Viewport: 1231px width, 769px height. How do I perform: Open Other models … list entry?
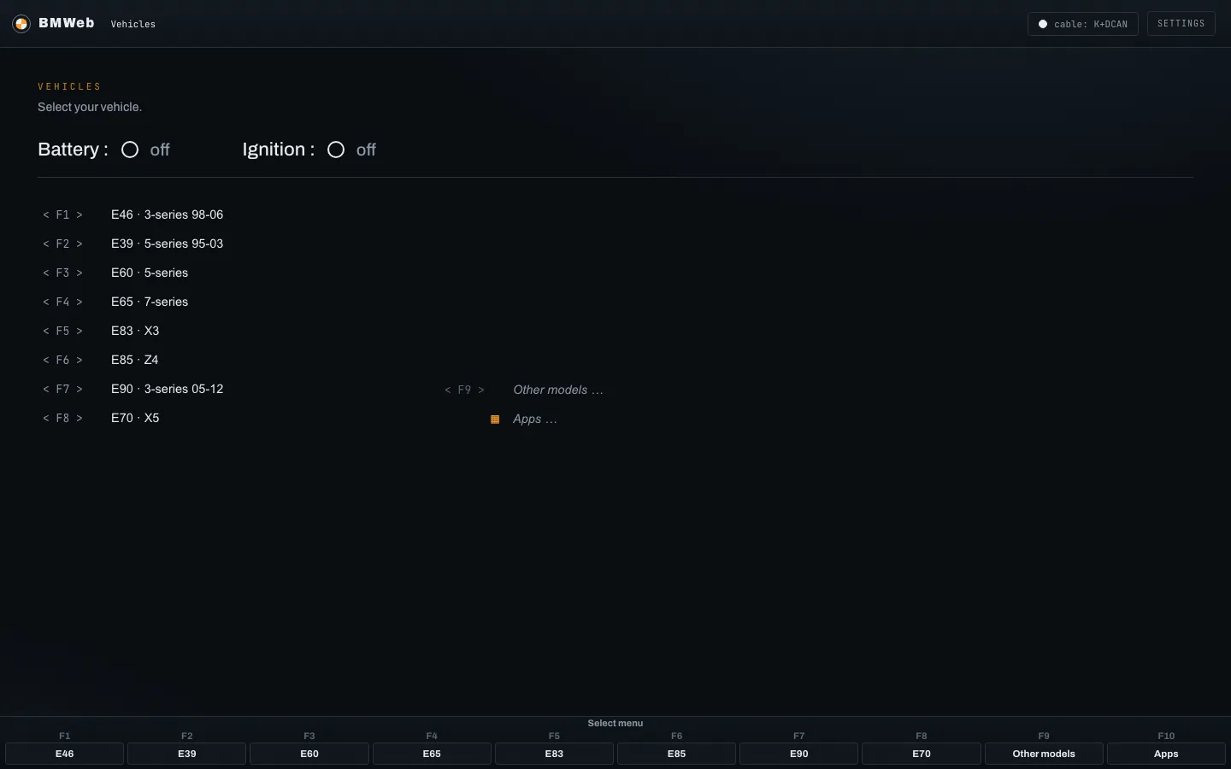point(558,390)
